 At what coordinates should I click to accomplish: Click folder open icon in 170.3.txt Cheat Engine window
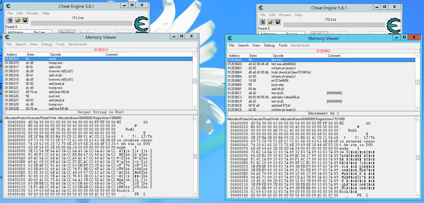pos(270,22)
